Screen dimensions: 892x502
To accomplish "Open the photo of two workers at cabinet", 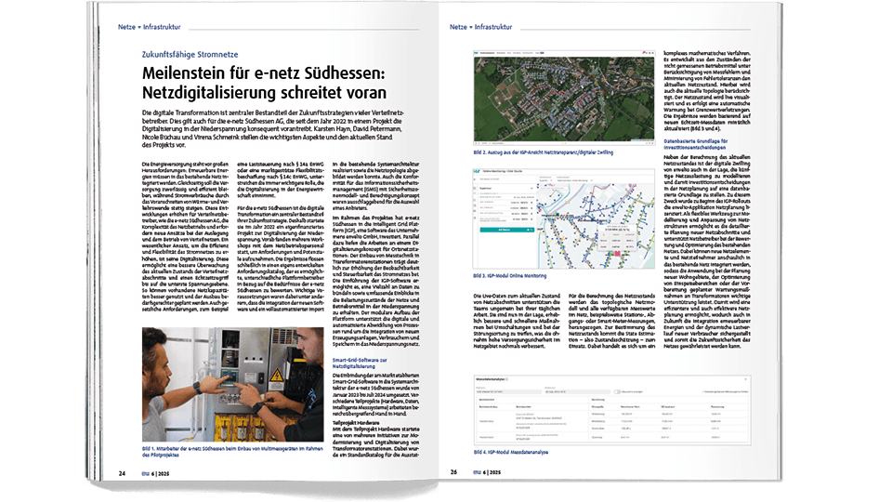I will coord(232,385).
